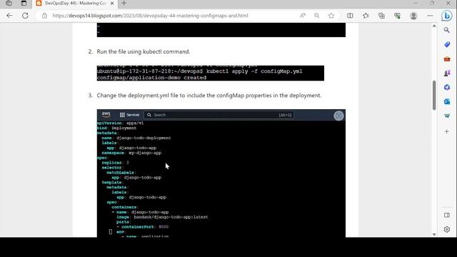Refresh the current page
Screen dimensions: 457x257
[26, 16]
